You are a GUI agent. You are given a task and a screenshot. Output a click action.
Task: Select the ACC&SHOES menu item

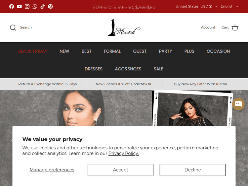tap(128, 69)
